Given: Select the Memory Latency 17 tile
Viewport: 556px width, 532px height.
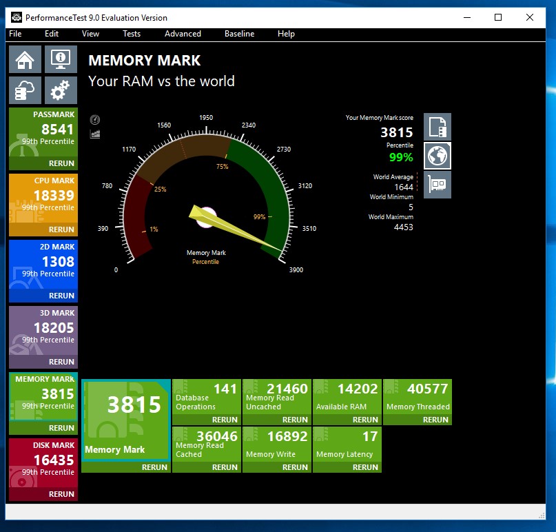Looking at the screenshot, I should (x=347, y=444).
